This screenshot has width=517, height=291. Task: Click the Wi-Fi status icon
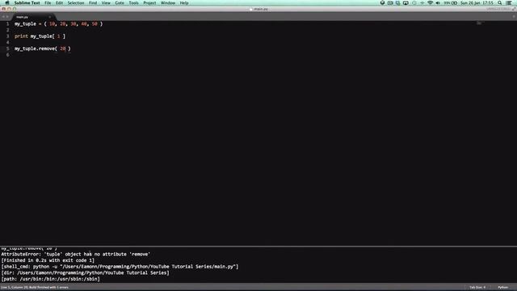pos(430,3)
